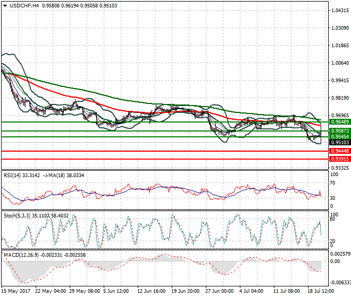
Task: Select the 0.99415 price axis value
Action: 340,81
